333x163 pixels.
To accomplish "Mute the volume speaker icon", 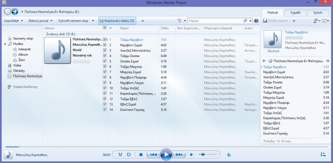I will pos(192,155).
